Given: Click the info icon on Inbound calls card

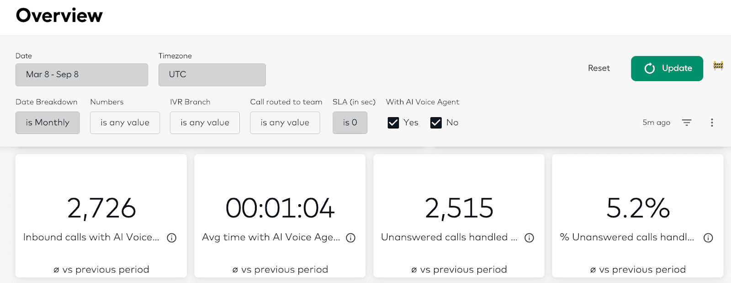Looking at the screenshot, I should [x=171, y=237].
